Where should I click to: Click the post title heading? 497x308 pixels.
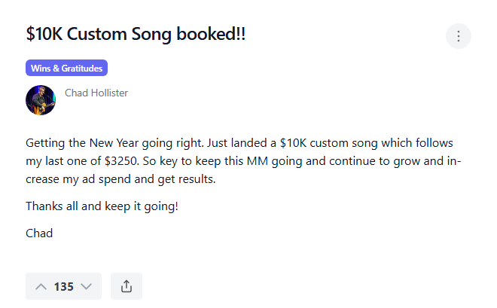pyautogui.click(x=136, y=35)
